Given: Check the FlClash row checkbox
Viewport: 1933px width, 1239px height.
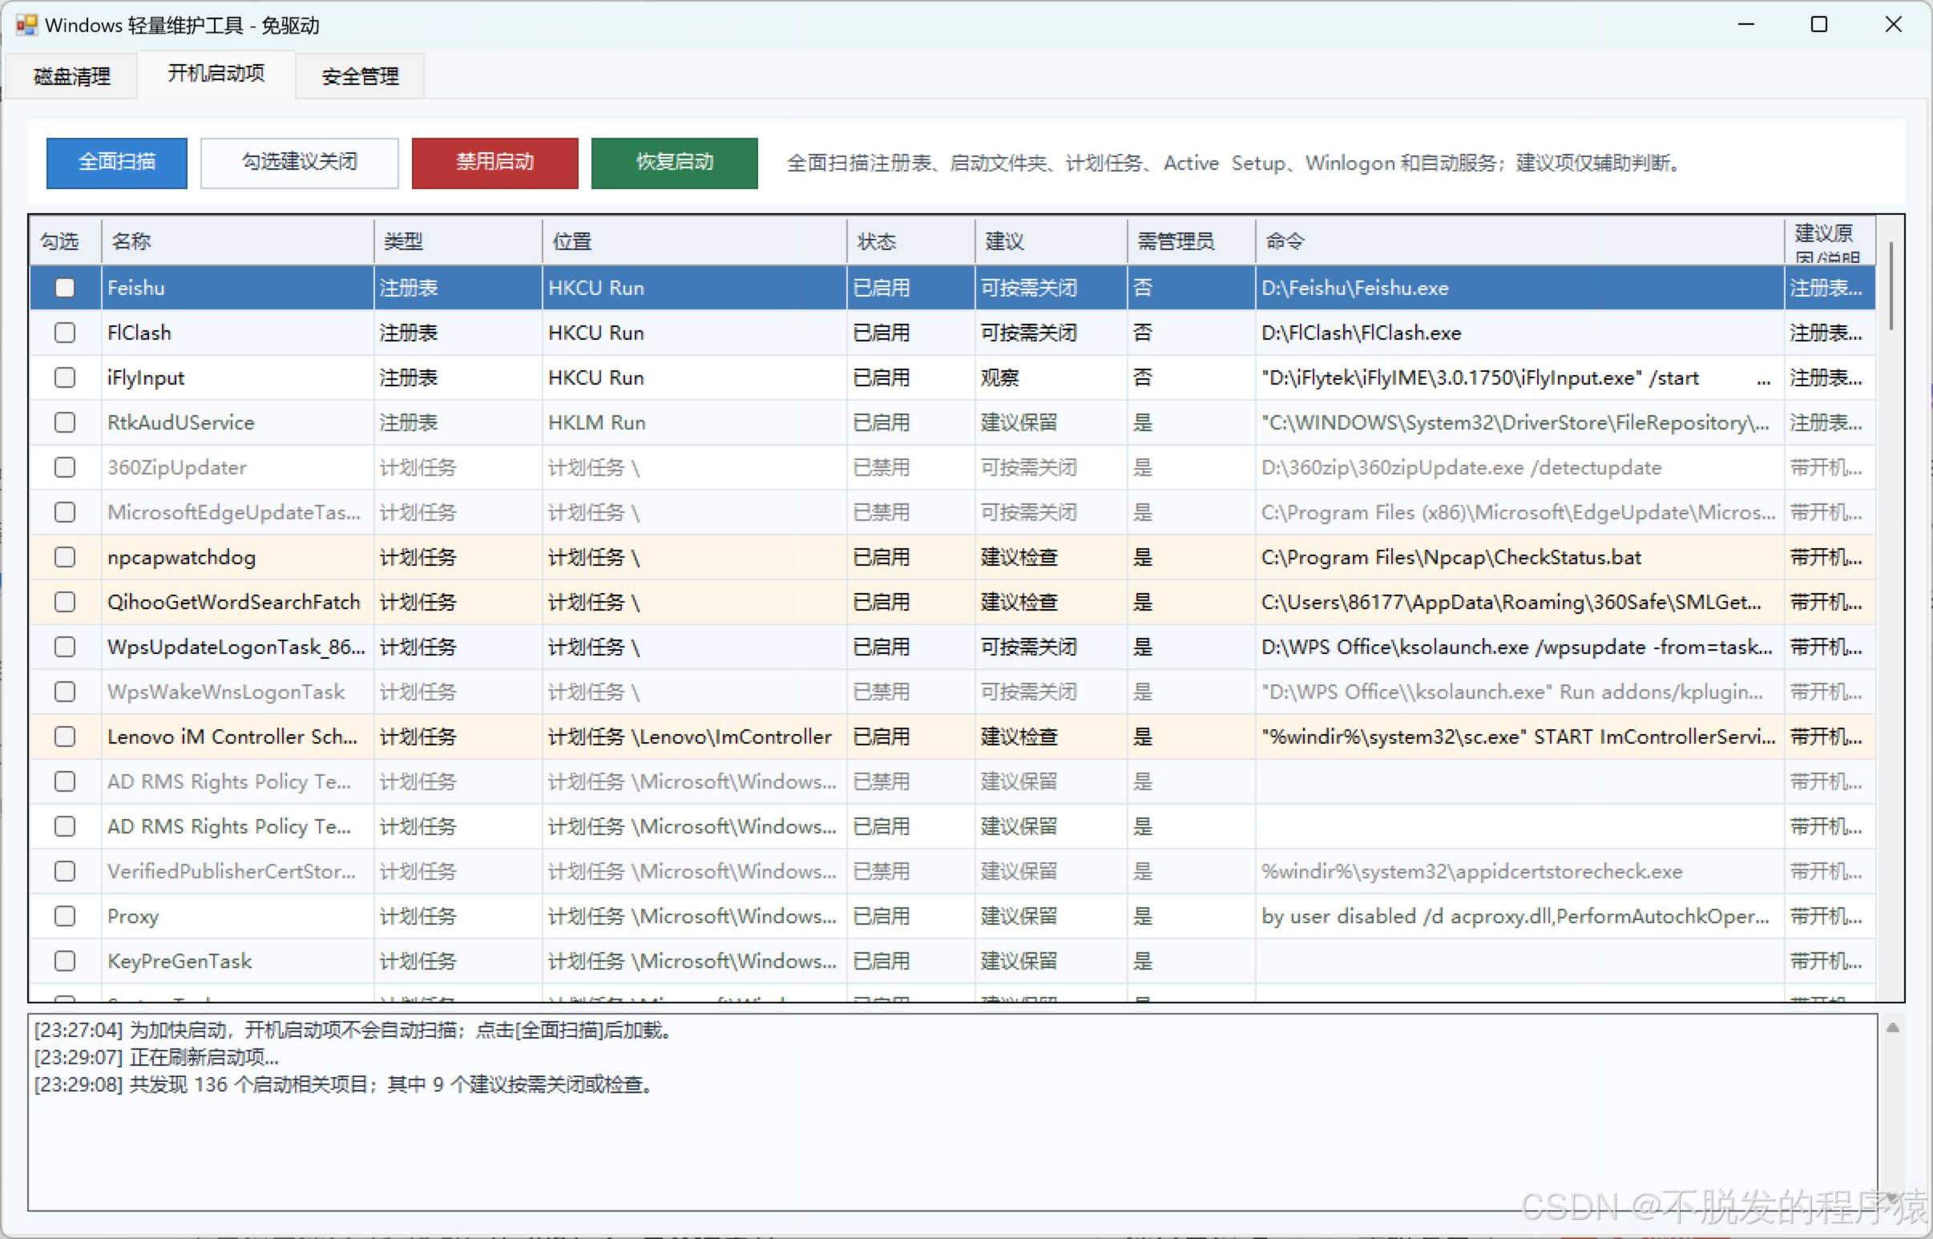Looking at the screenshot, I should [x=65, y=333].
